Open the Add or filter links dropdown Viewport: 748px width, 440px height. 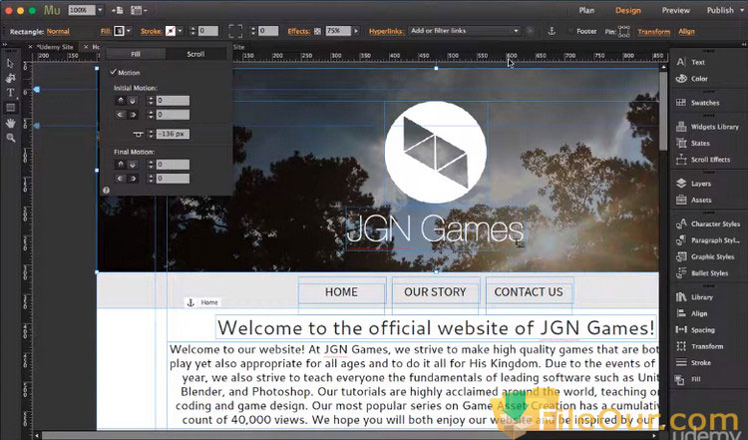point(465,31)
